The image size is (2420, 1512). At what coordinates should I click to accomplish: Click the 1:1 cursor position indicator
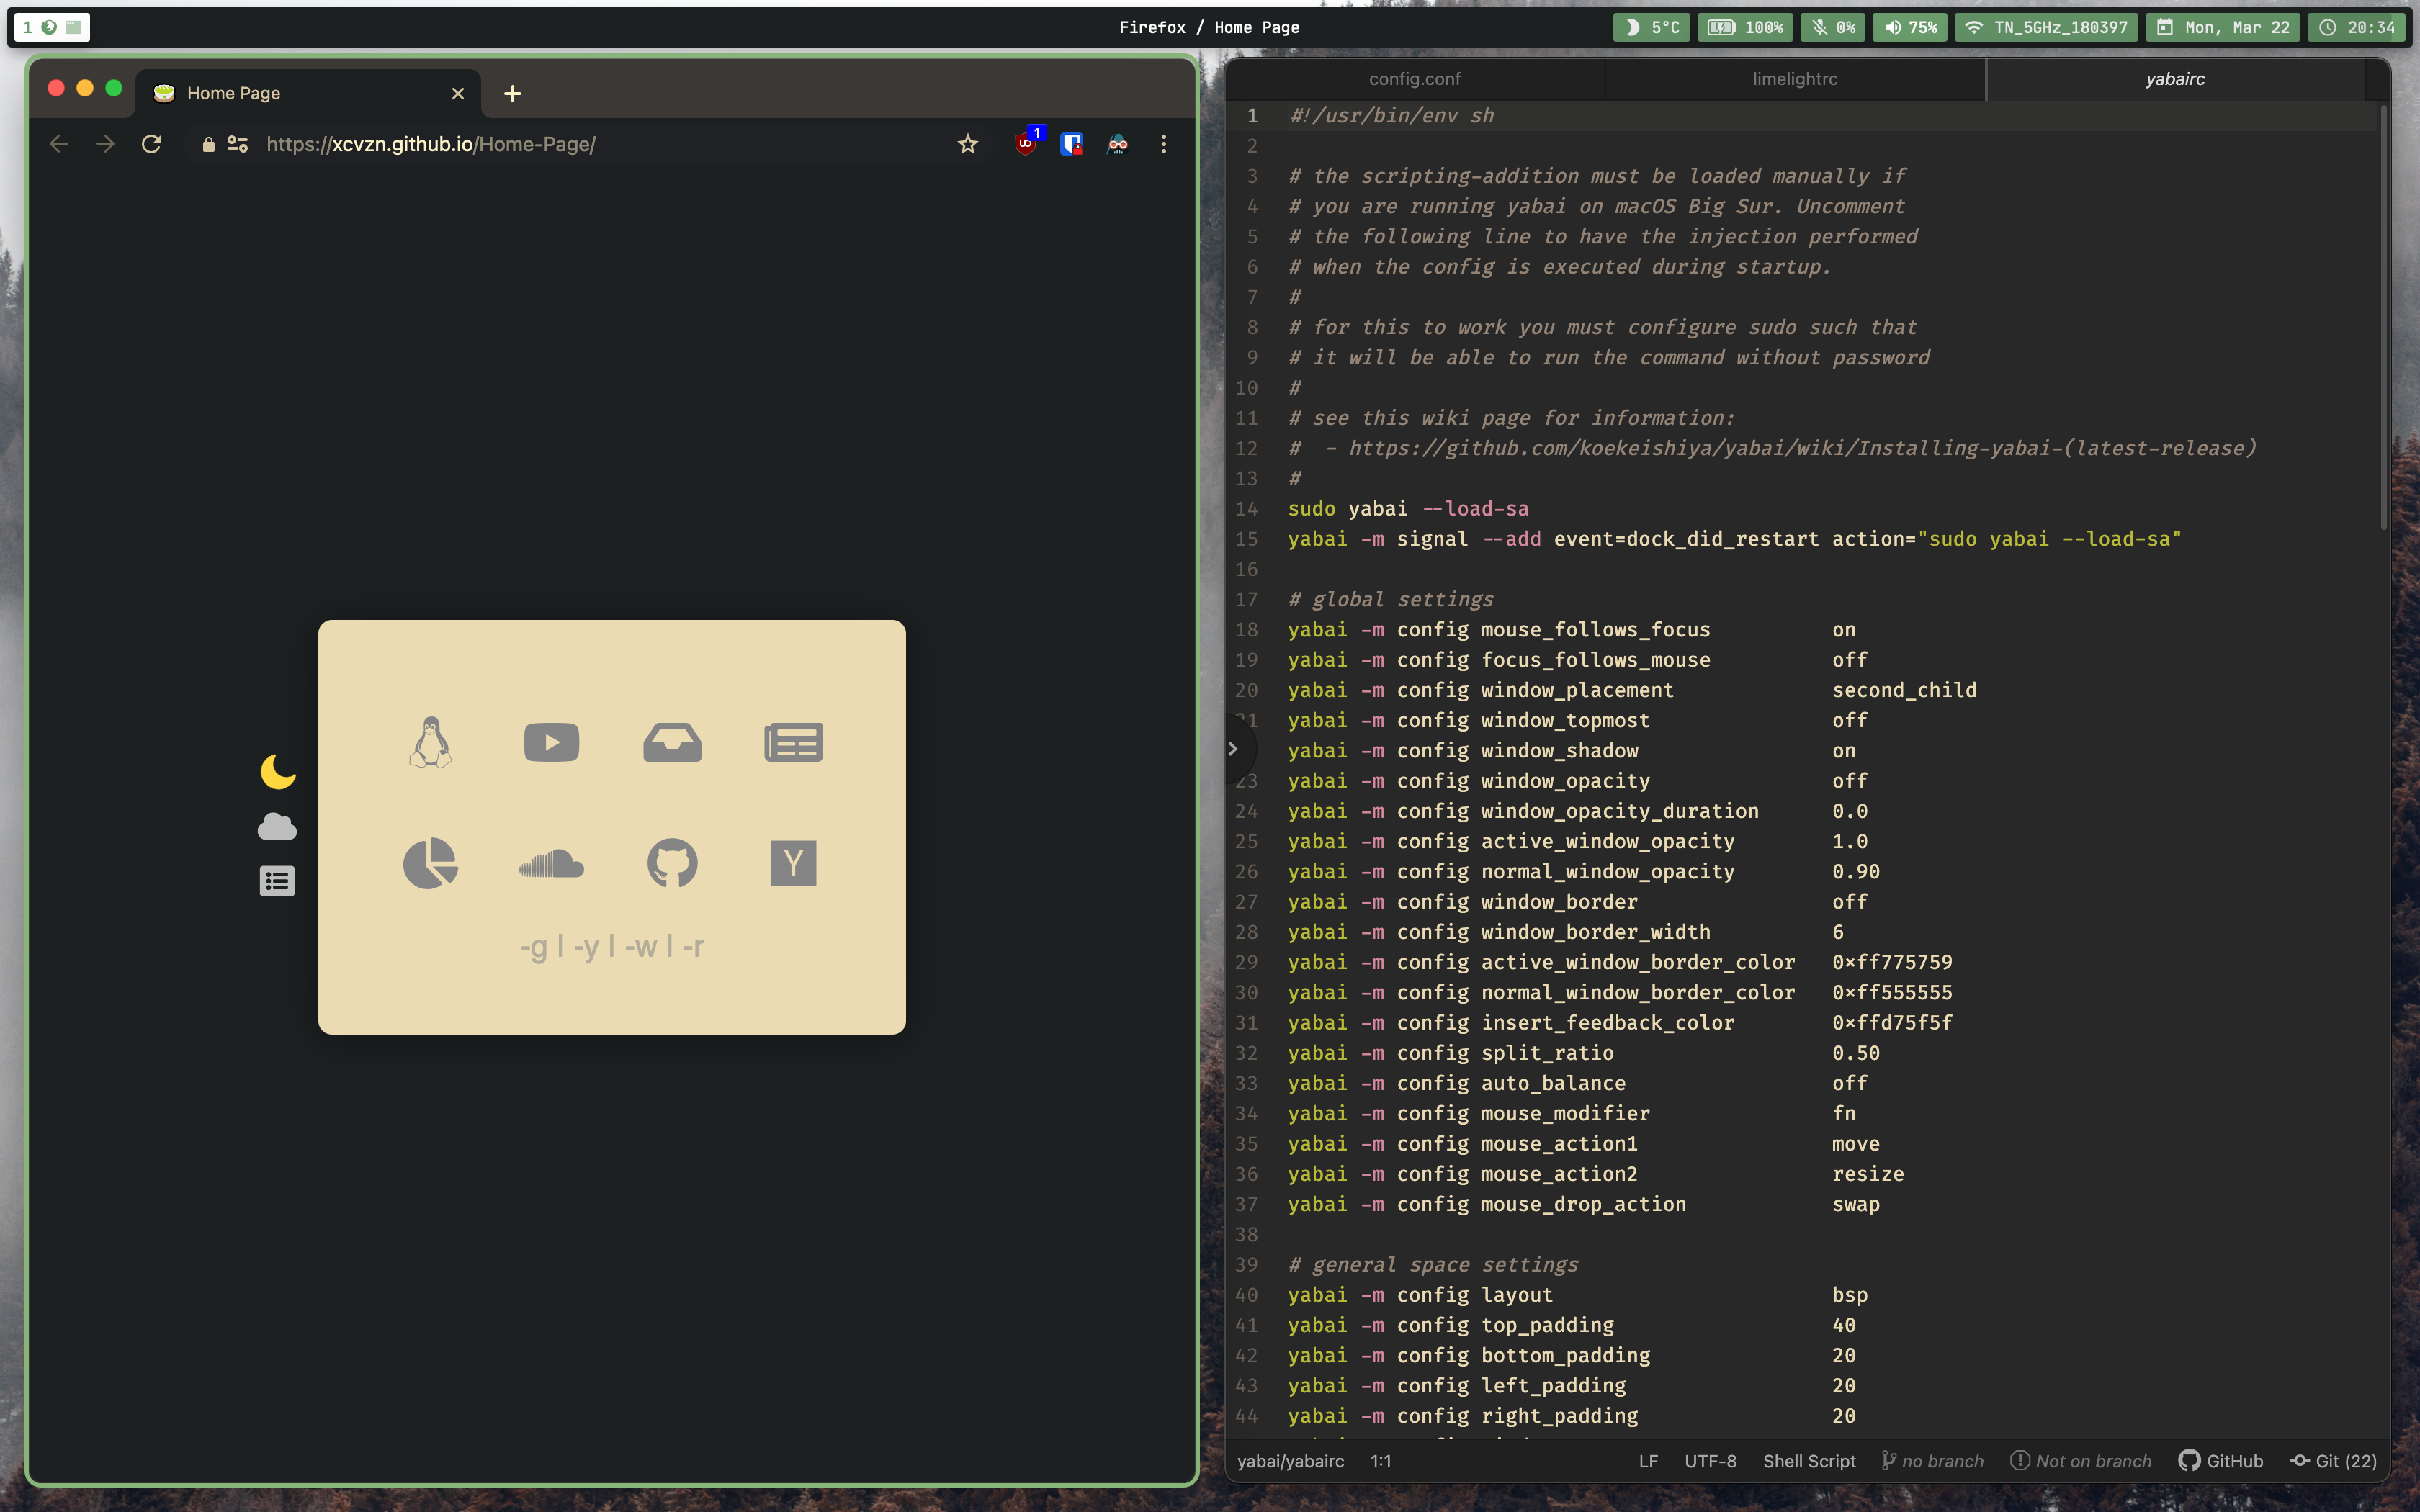(1380, 1461)
